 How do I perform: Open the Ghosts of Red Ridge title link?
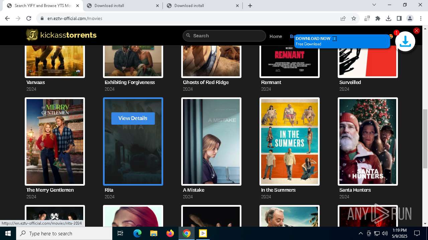tap(206, 82)
